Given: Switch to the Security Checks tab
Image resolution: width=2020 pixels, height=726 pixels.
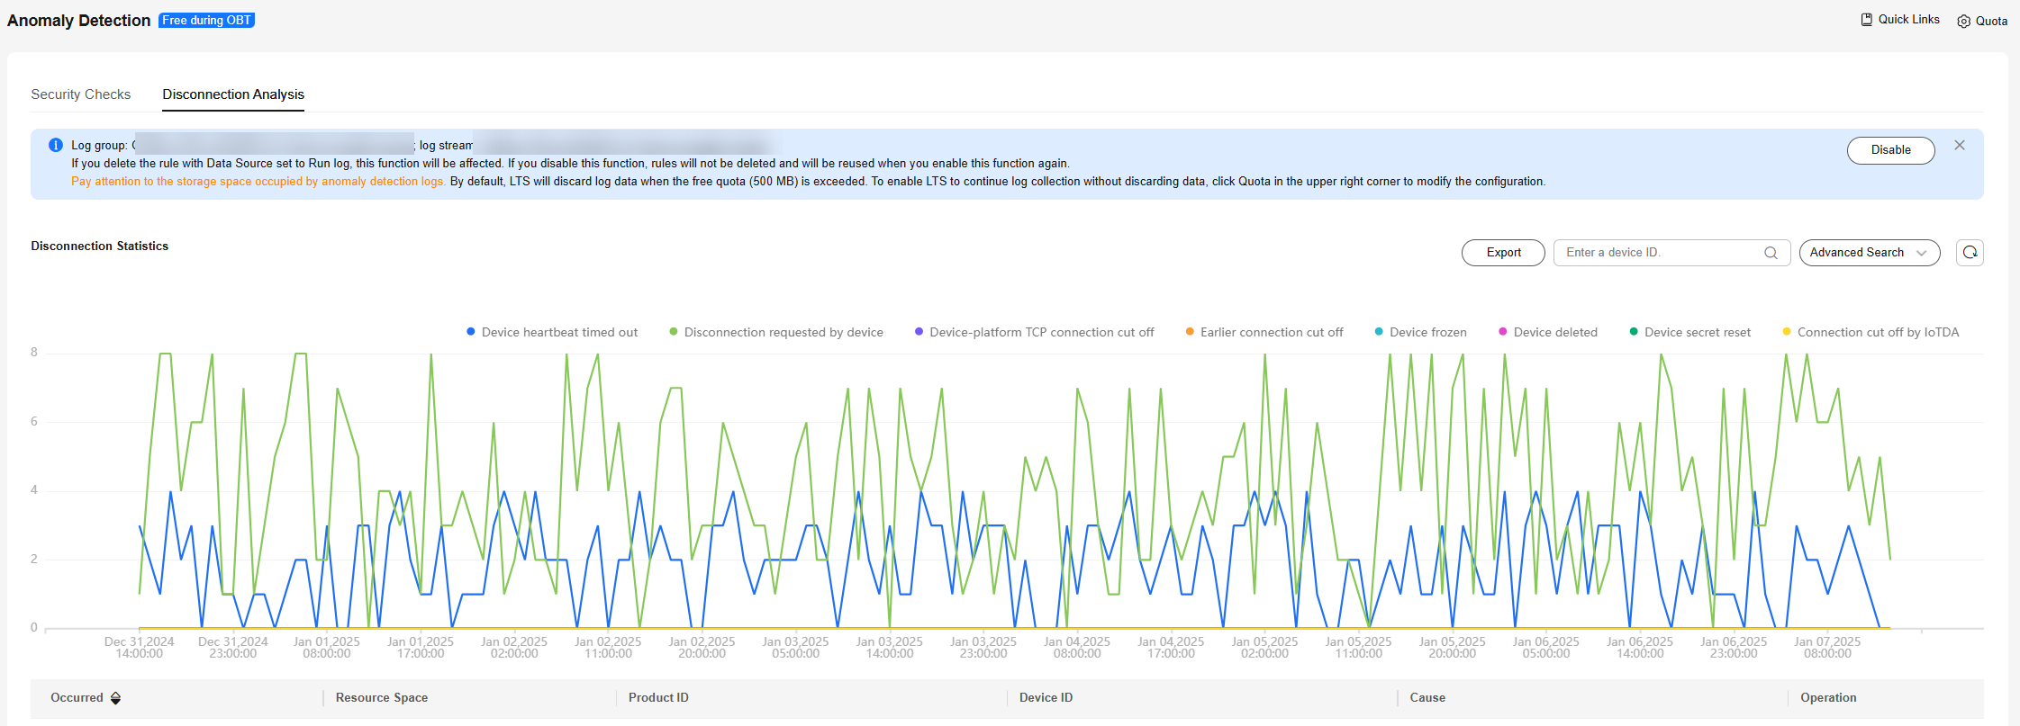Looking at the screenshot, I should (x=81, y=94).
